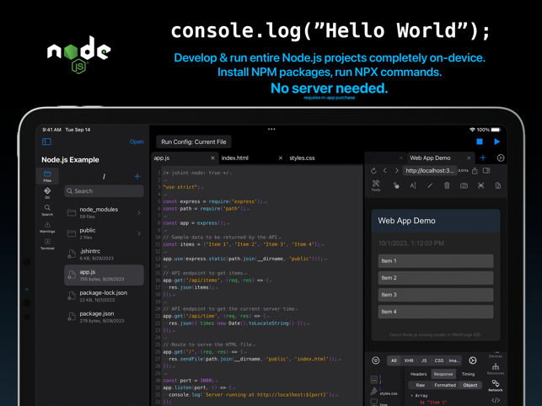Image resolution: width=542 pixels, height=406 pixels.
Task: Click the localhost URL address field
Action: click(430, 171)
